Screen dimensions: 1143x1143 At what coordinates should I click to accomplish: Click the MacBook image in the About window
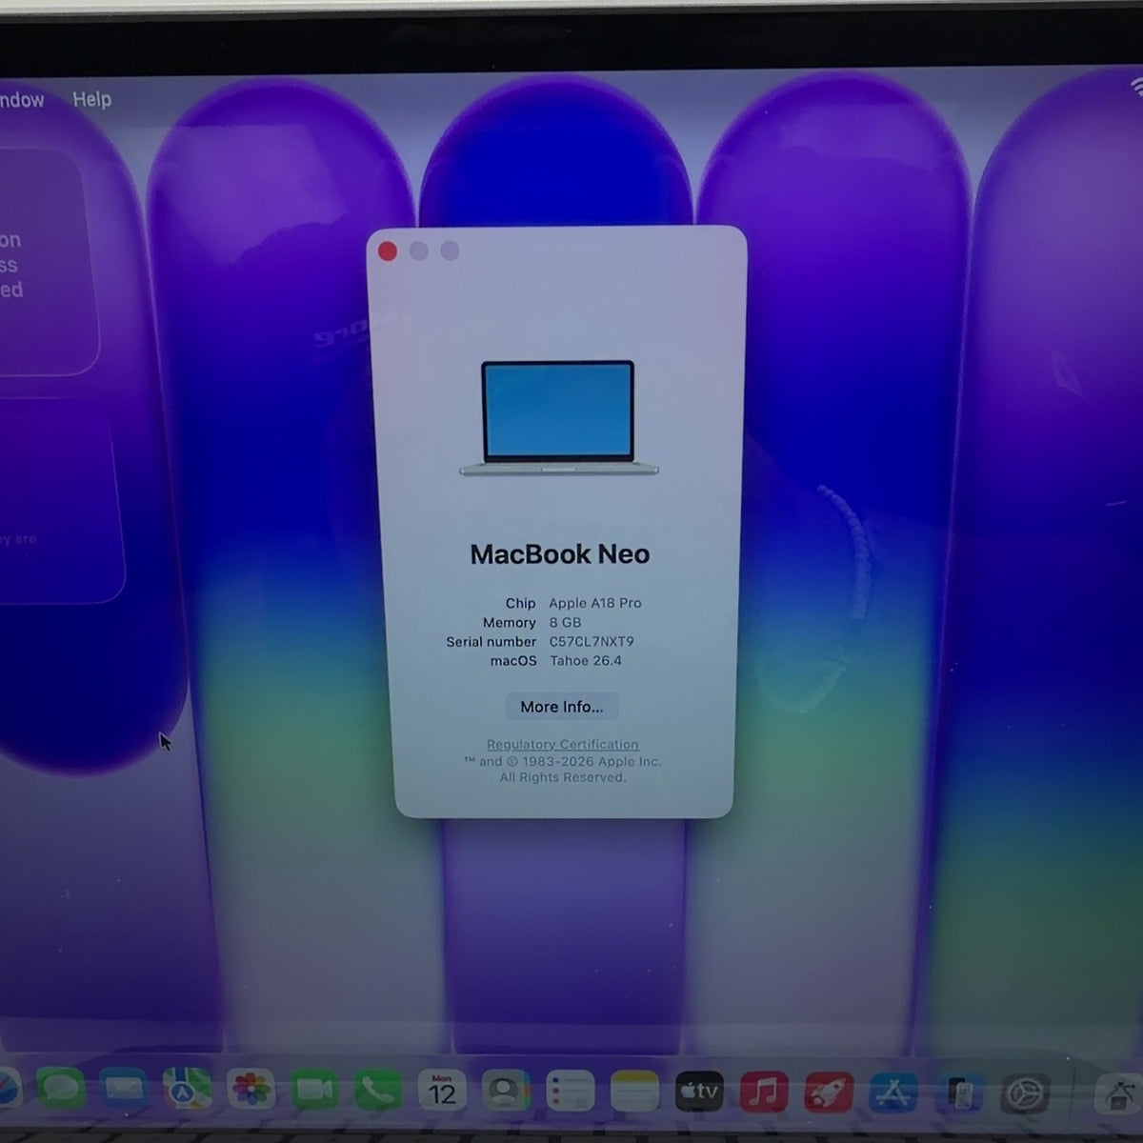click(559, 417)
